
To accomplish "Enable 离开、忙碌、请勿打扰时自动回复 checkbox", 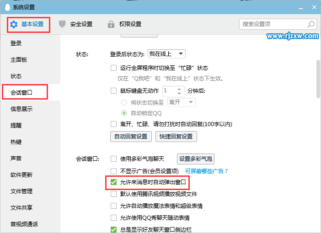I will point(113,124).
